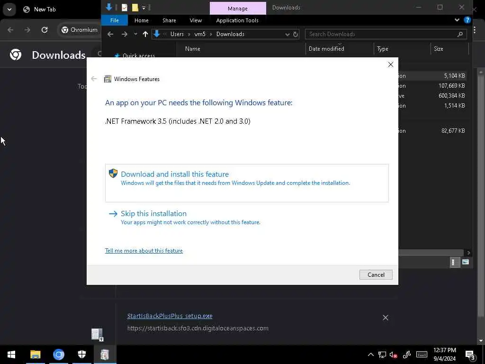This screenshot has width=485, height=364.
Task: Open Windows Start menu
Action: tap(11, 355)
